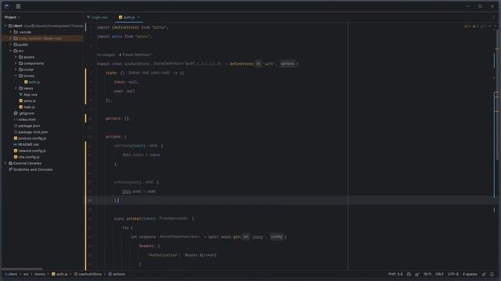Click the project panel horizontal scrollbar

click(x=22, y=269)
